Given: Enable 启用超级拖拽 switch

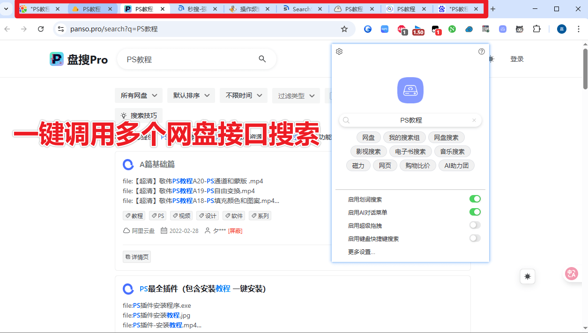Looking at the screenshot, I should pyautogui.click(x=475, y=225).
